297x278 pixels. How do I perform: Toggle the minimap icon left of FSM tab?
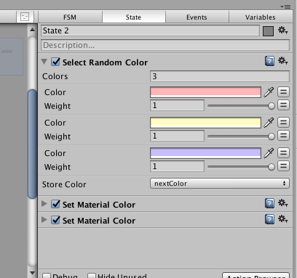(x=25, y=17)
